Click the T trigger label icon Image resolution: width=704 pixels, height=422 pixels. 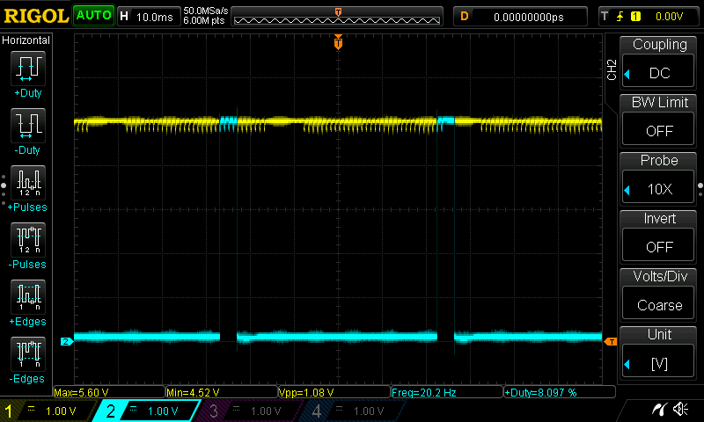click(x=605, y=17)
